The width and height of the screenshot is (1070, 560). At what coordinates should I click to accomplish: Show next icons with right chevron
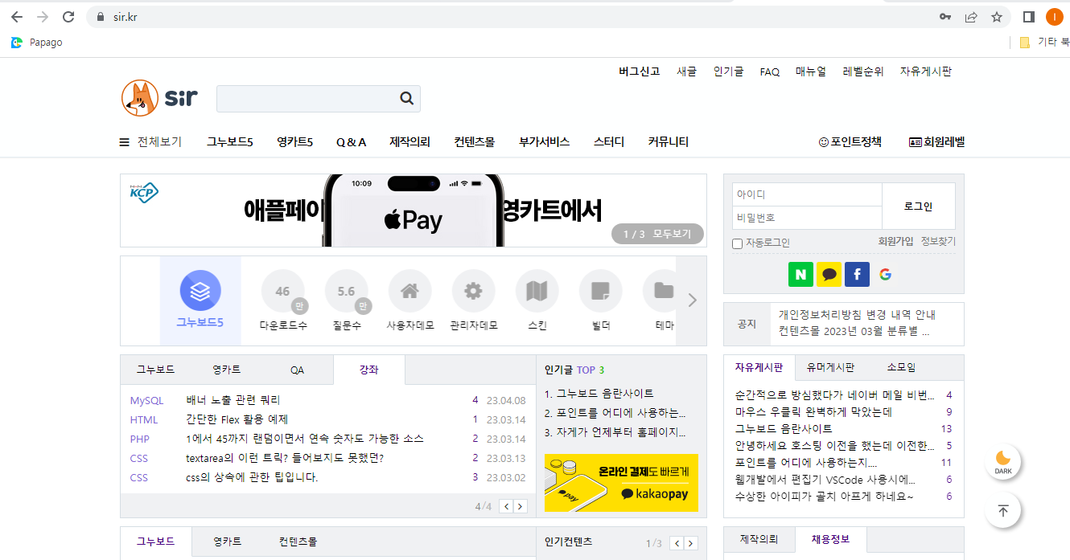coord(692,300)
